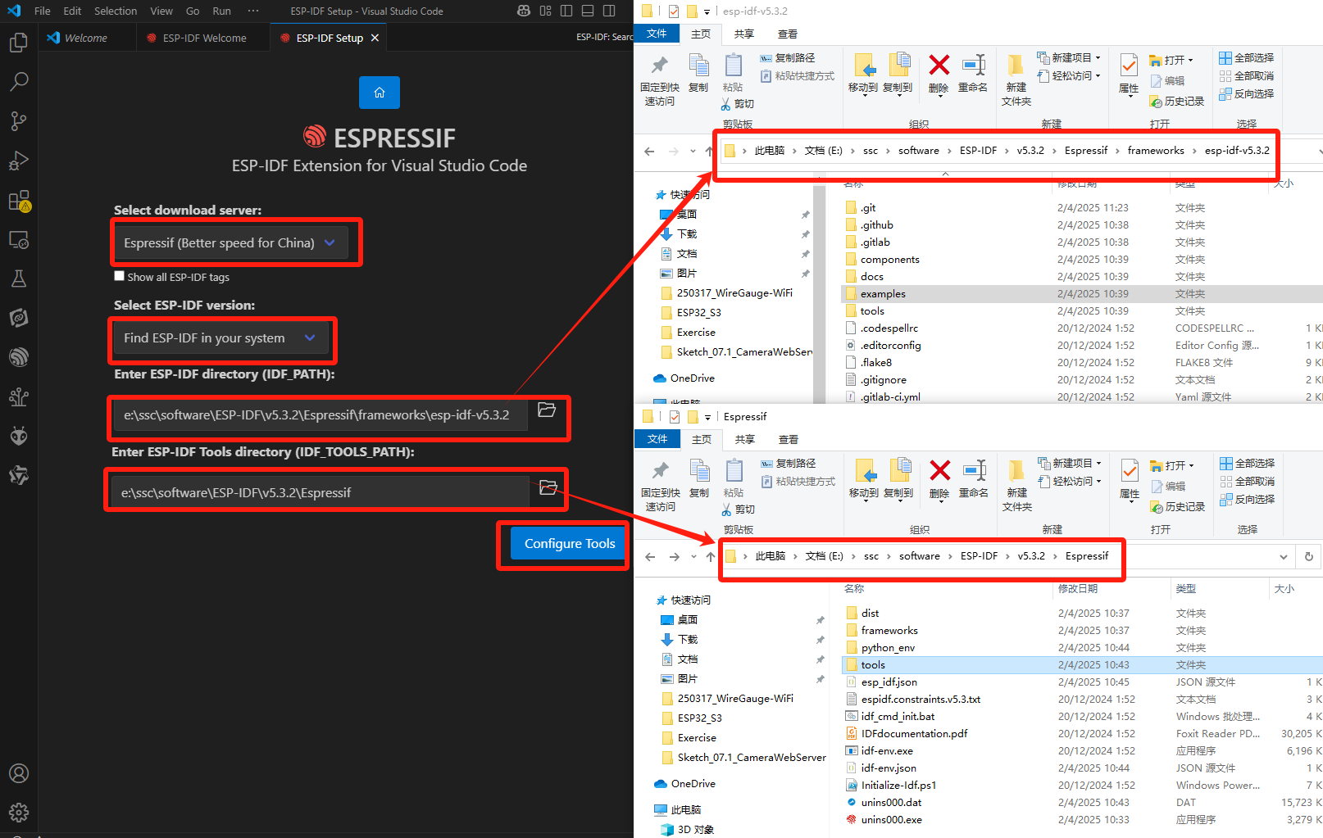Click Delete icon in lower Explorer ribbon
The height and width of the screenshot is (838, 1323).
[939, 479]
